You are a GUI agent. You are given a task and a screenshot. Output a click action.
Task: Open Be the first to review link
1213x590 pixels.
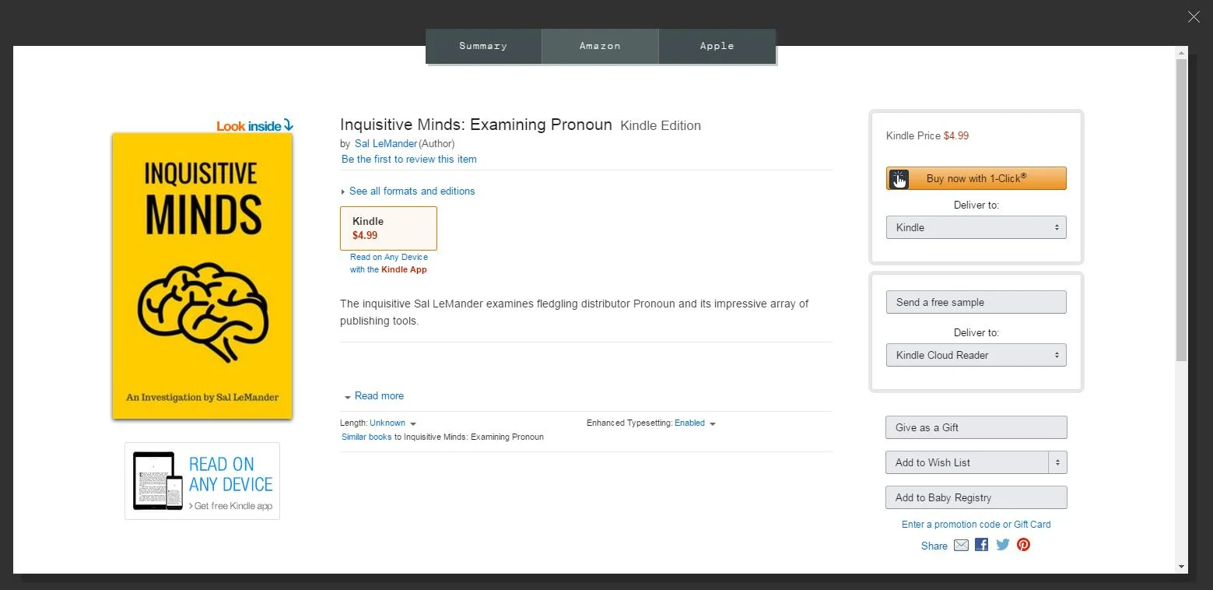pyautogui.click(x=409, y=159)
